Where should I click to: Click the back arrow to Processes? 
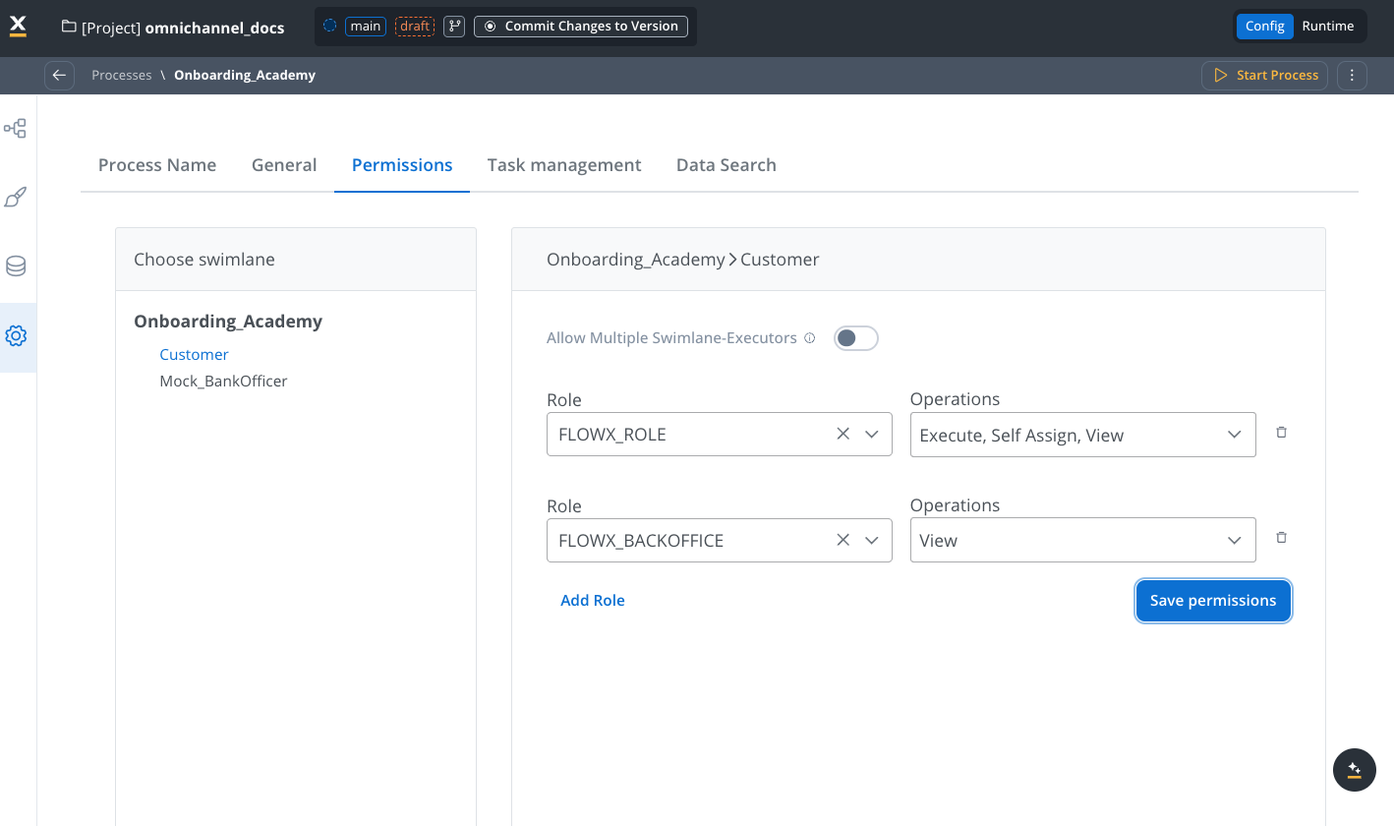coord(59,76)
